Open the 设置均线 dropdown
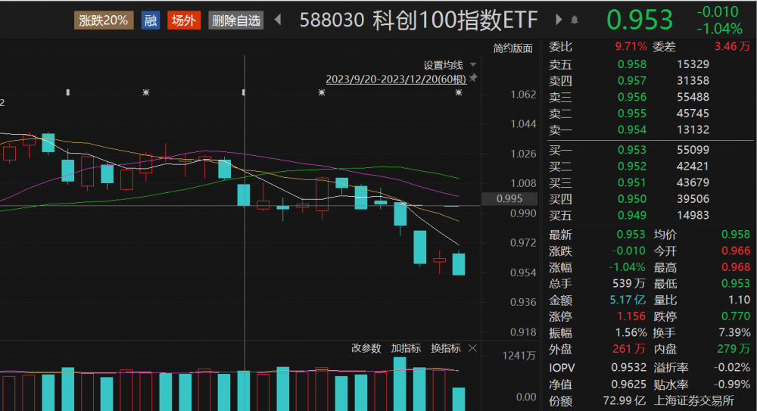 click(450, 65)
